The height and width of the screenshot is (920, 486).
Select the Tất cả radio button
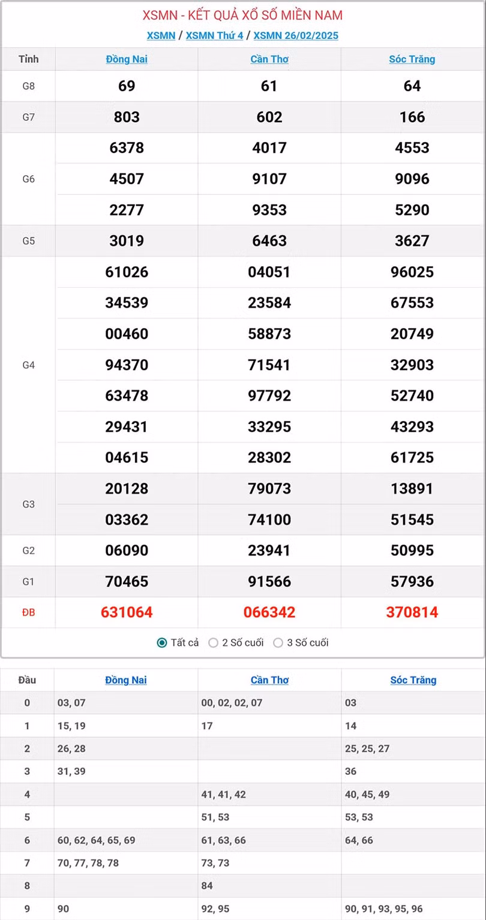point(162,643)
